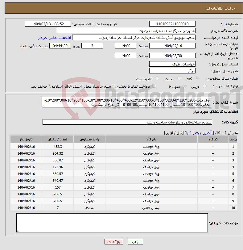The height and width of the screenshot is (250, 243).
Task: Click the واحد شمارش column header
Action: (89, 139)
